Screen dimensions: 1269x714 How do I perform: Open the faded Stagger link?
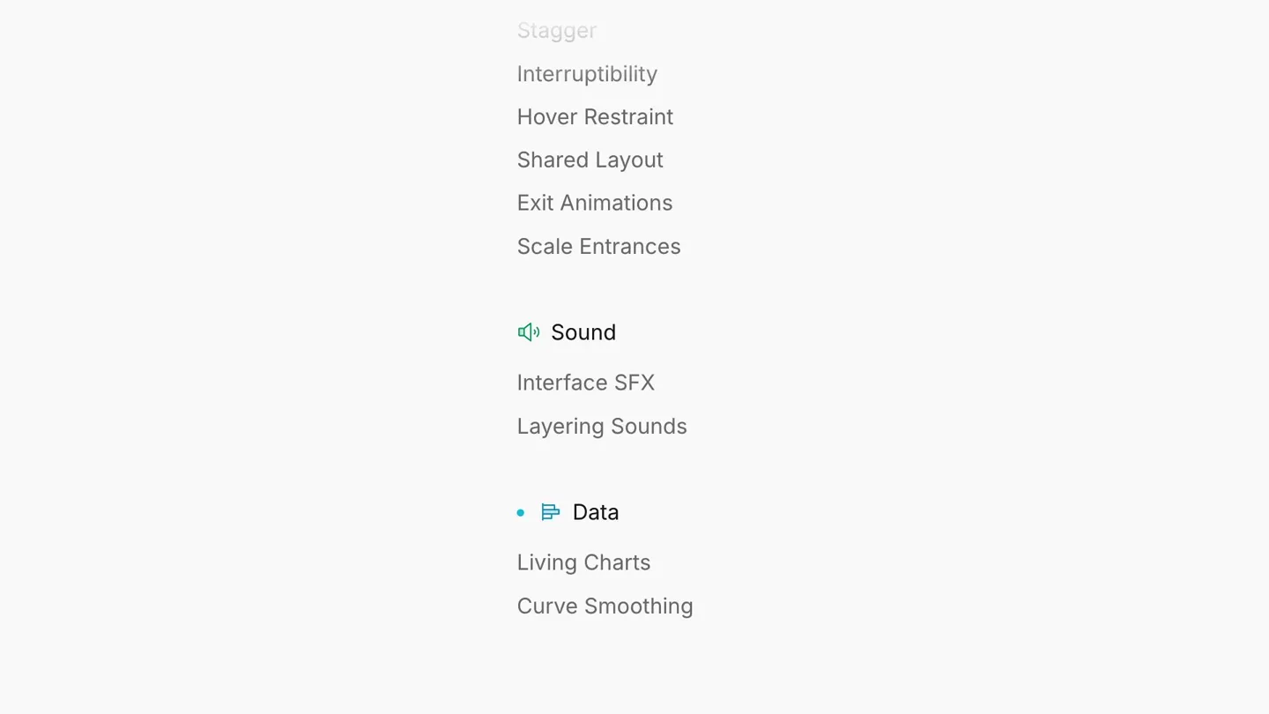tap(557, 31)
